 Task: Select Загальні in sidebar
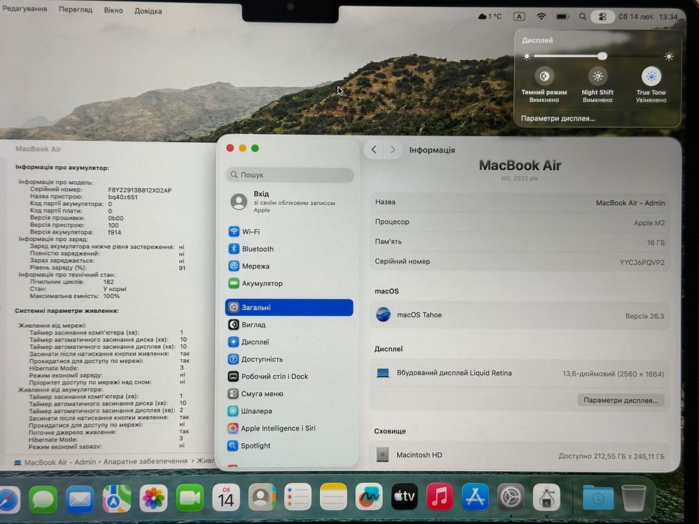click(289, 308)
